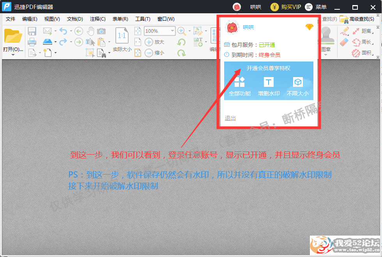The image size is (382, 257).
Task: Open the 工具(T) menu
Action: tap(143, 19)
